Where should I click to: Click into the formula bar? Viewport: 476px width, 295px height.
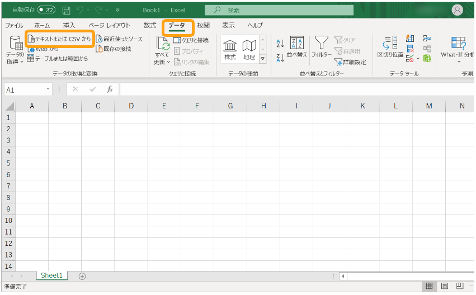coord(297,89)
